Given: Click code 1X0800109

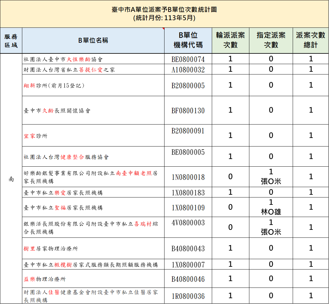Looking at the screenshot, I should pos(188,208).
